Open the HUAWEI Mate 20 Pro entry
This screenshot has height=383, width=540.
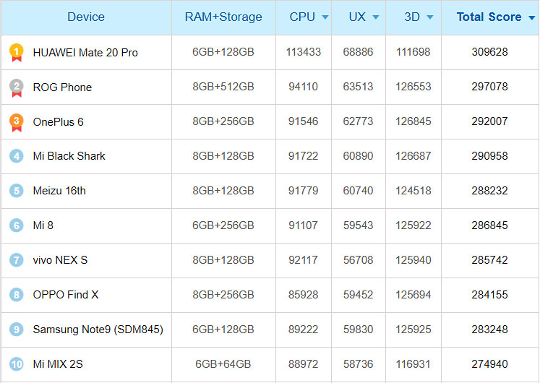[85, 53]
